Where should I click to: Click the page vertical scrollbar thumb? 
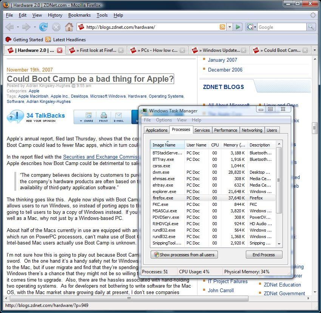click(x=315, y=128)
